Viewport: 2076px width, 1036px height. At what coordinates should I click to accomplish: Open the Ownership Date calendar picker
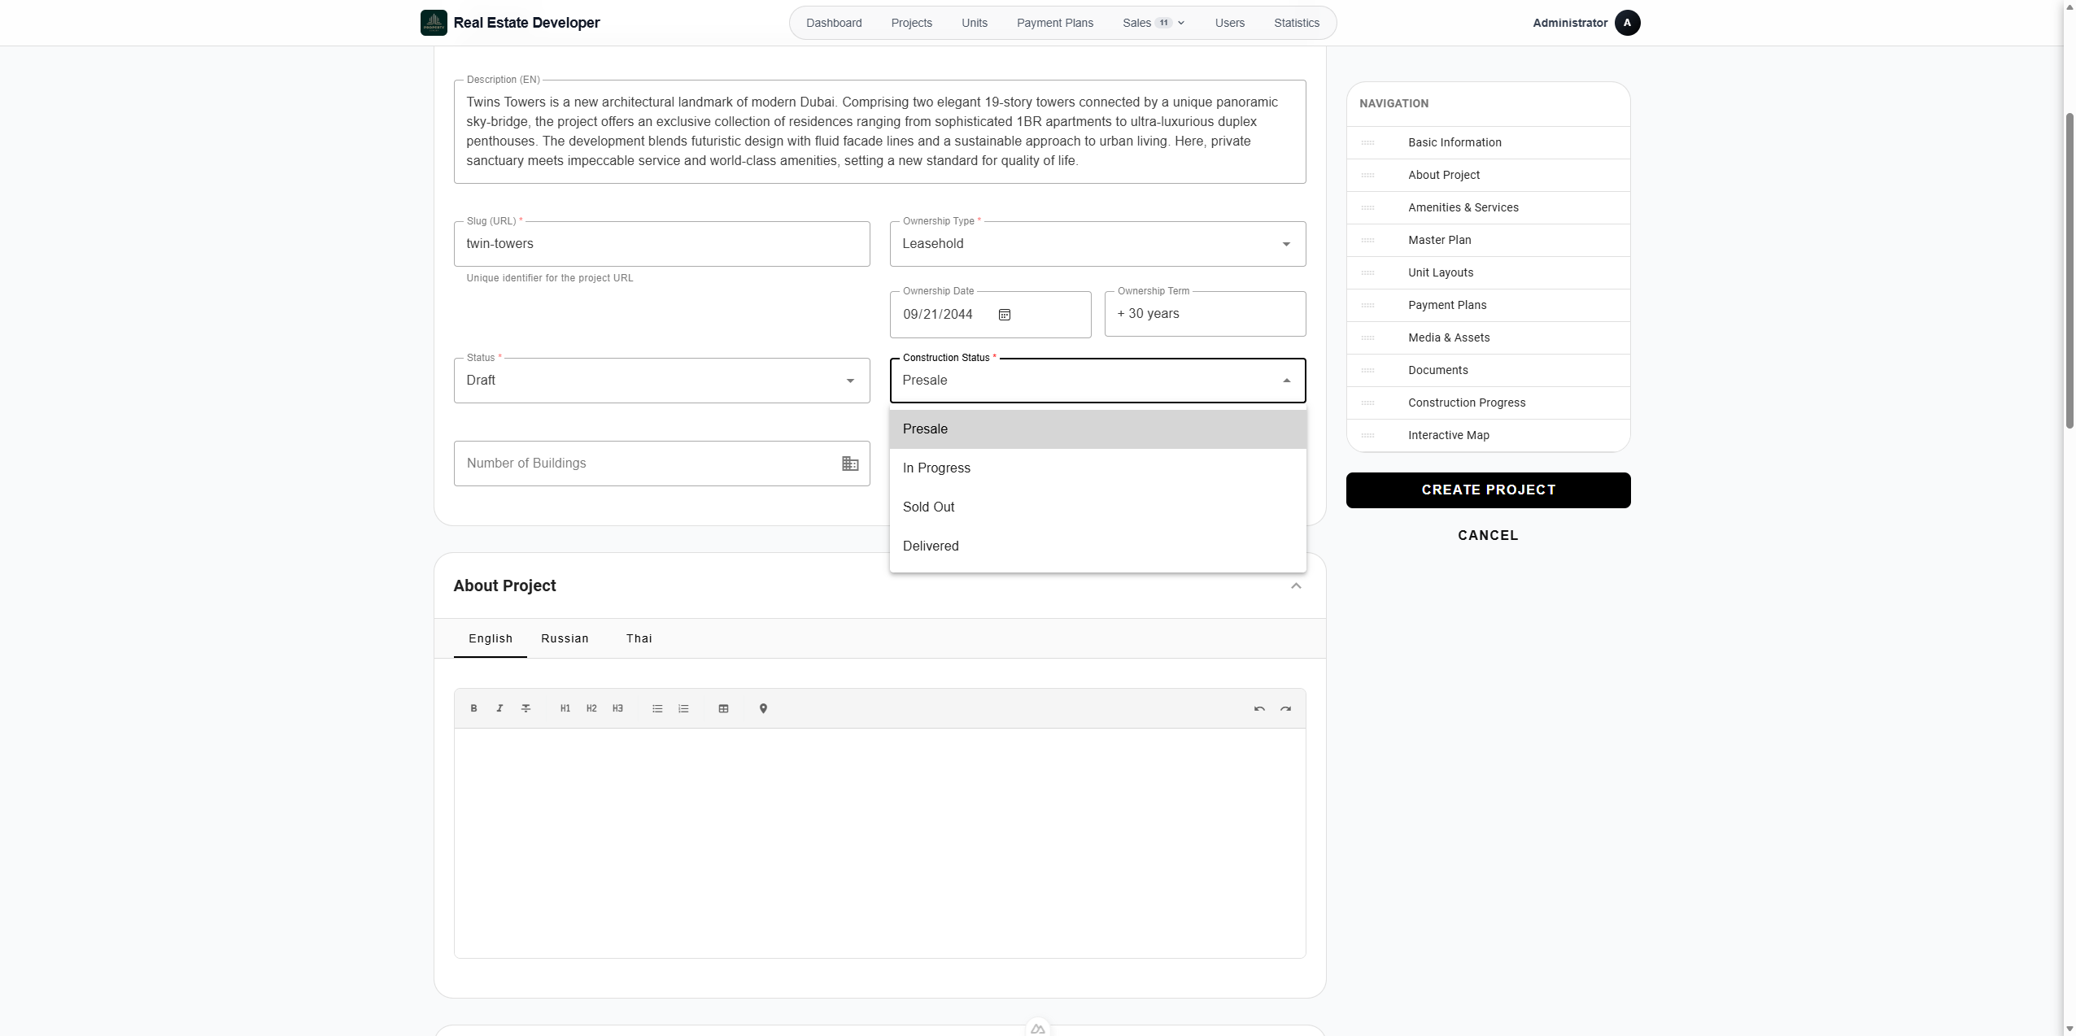[1005, 315]
